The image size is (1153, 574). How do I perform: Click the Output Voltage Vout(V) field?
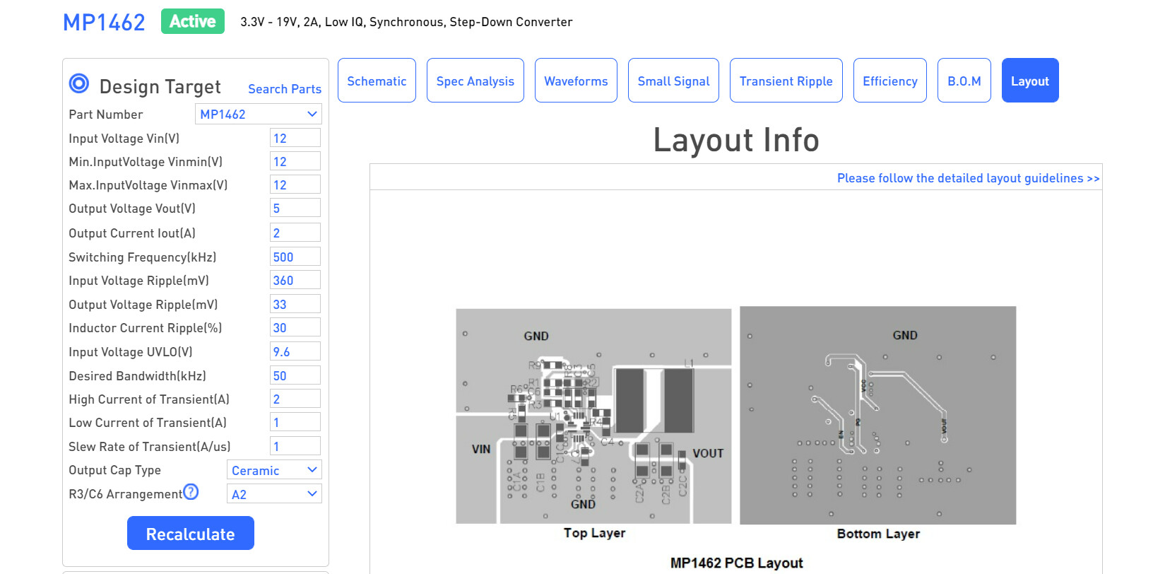295,208
